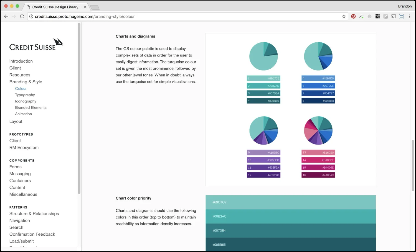Click the pie chart with purple slices
Viewport: 416px width, 252px height.
[263, 130]
